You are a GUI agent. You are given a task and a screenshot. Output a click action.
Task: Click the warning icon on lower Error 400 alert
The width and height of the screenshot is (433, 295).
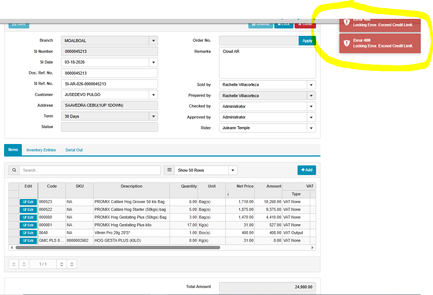click(346, 43)
